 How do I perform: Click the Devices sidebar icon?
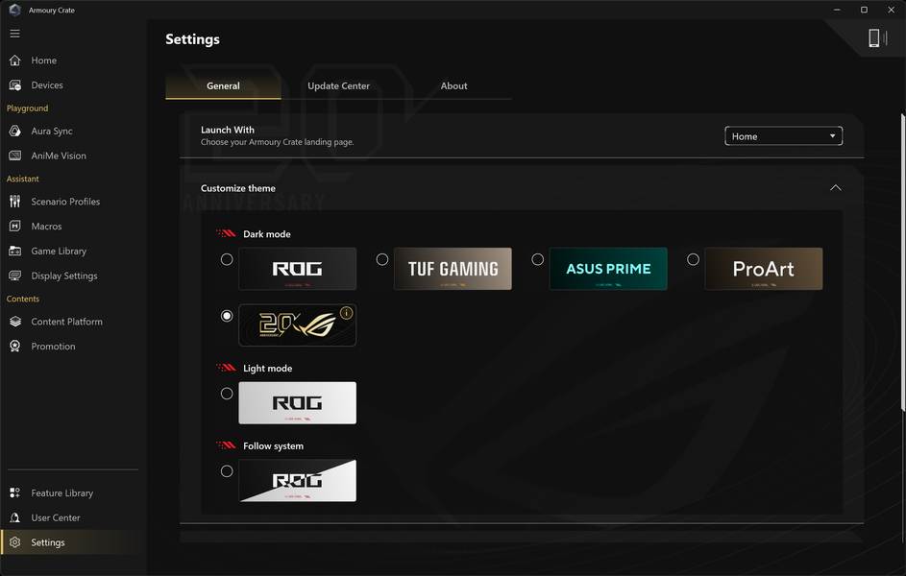click(15, 85)
